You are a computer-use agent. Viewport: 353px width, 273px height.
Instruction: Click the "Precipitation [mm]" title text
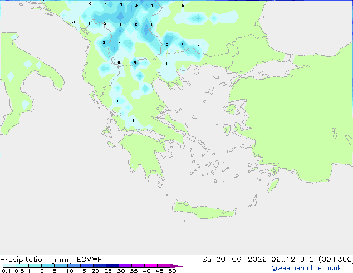(36, 260)
